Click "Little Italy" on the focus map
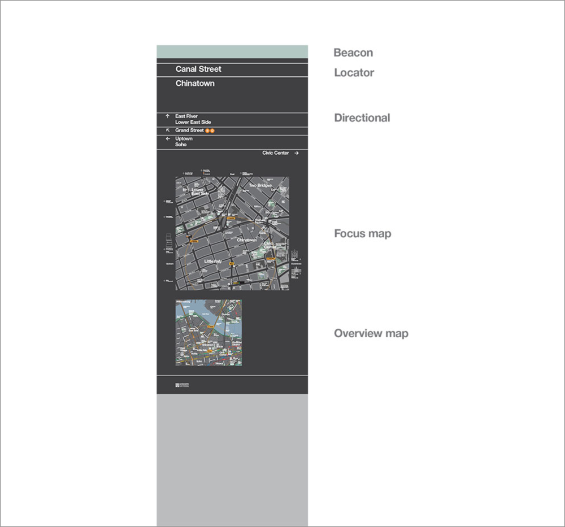Image resolution: width=565 pixels, height=527 pixels. pos(213,261)
